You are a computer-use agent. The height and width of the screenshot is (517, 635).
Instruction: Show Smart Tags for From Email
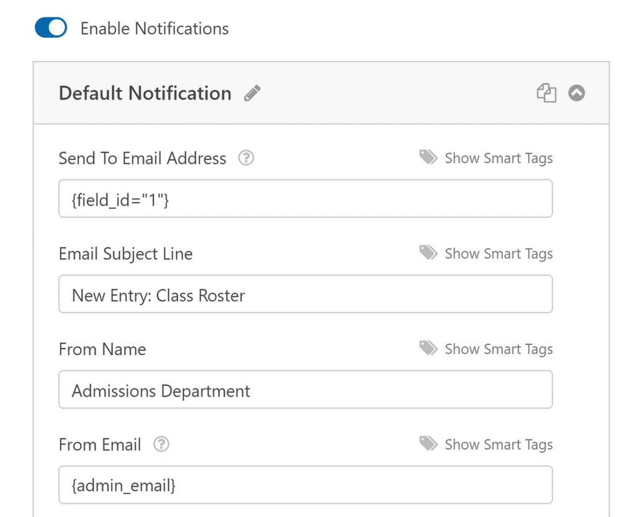[x=486, y=444]
